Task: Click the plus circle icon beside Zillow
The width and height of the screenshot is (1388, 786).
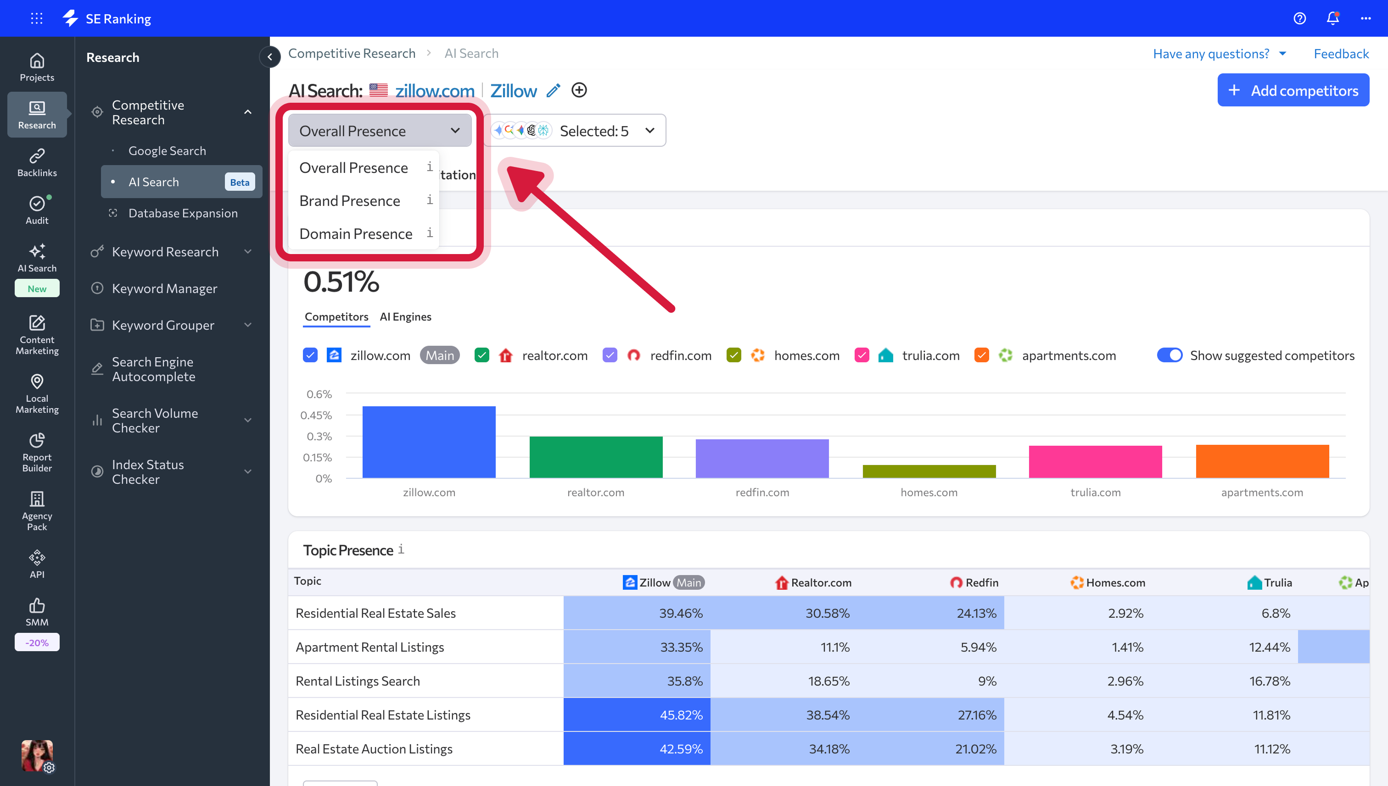Action: (x=579, y=89)
